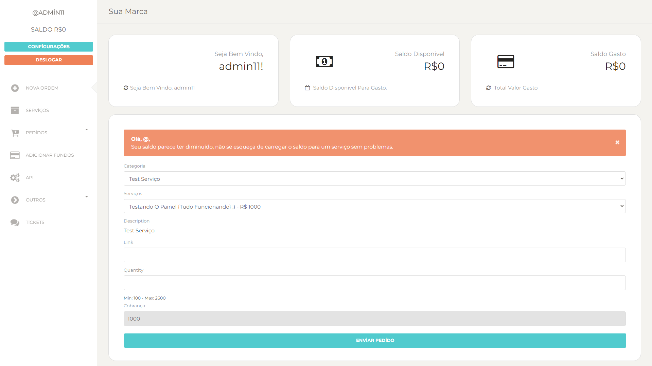Click the refresh icon next to Total Valor Gasto
The image size is (652, 366).
488,88
